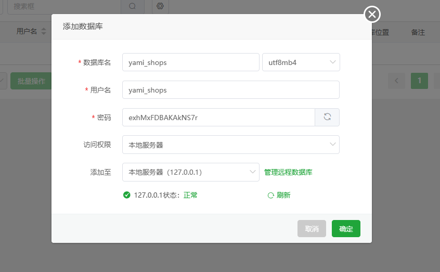Image resolution: width=440 pixels, height=272 pixels.
Task: Go to previous page arrow
Action: (396, 81)
